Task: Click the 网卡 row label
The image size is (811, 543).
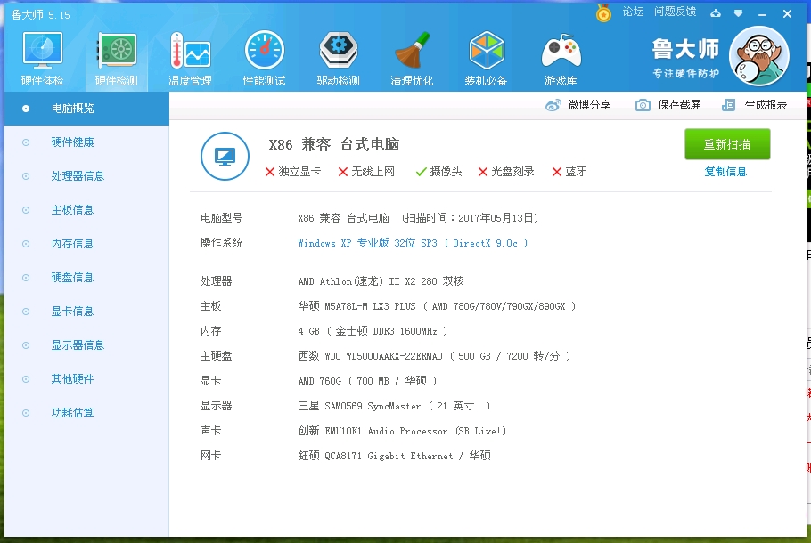Action: (x=210, y=456)
